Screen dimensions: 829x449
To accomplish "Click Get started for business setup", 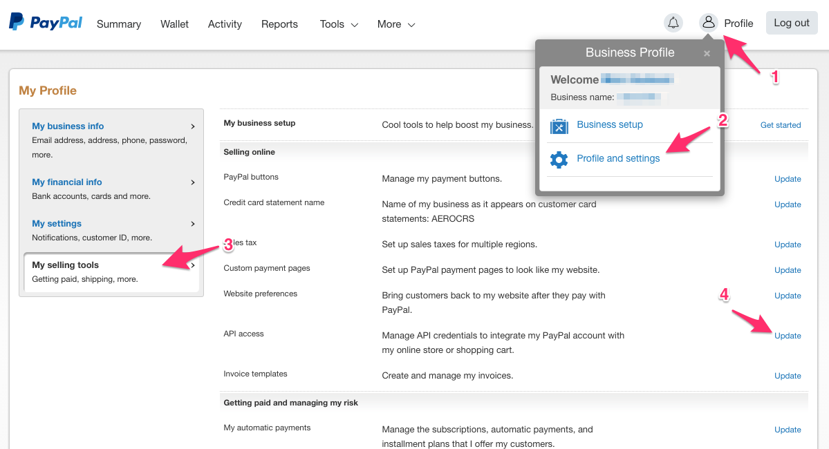I will coord(781,125).
